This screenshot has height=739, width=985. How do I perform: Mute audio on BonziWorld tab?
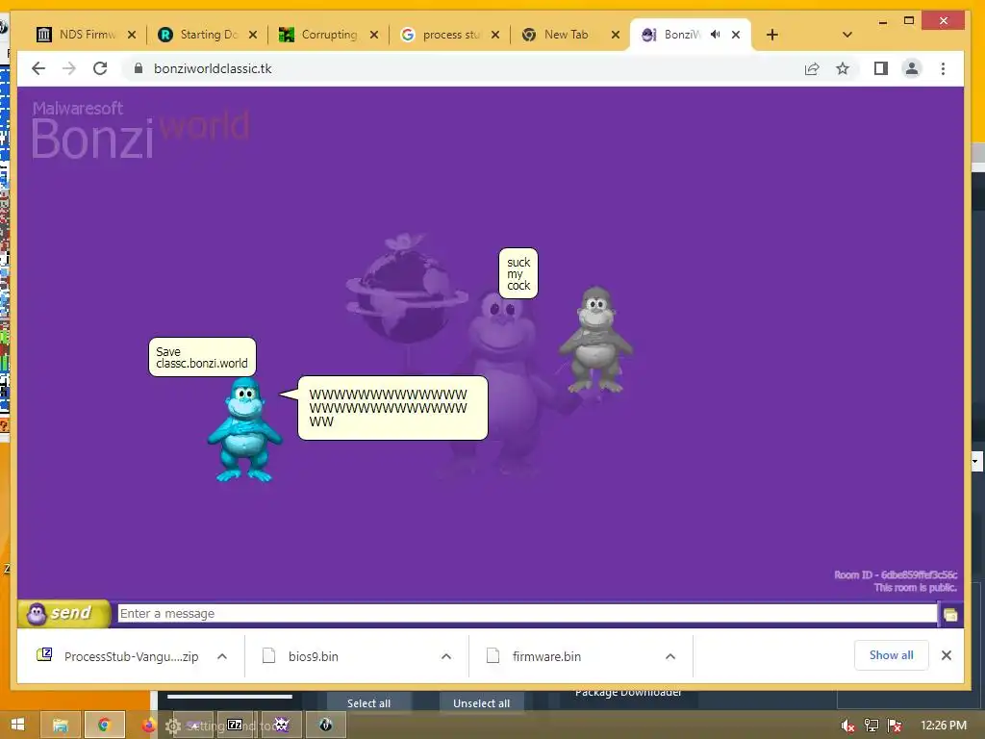(715, 35)
